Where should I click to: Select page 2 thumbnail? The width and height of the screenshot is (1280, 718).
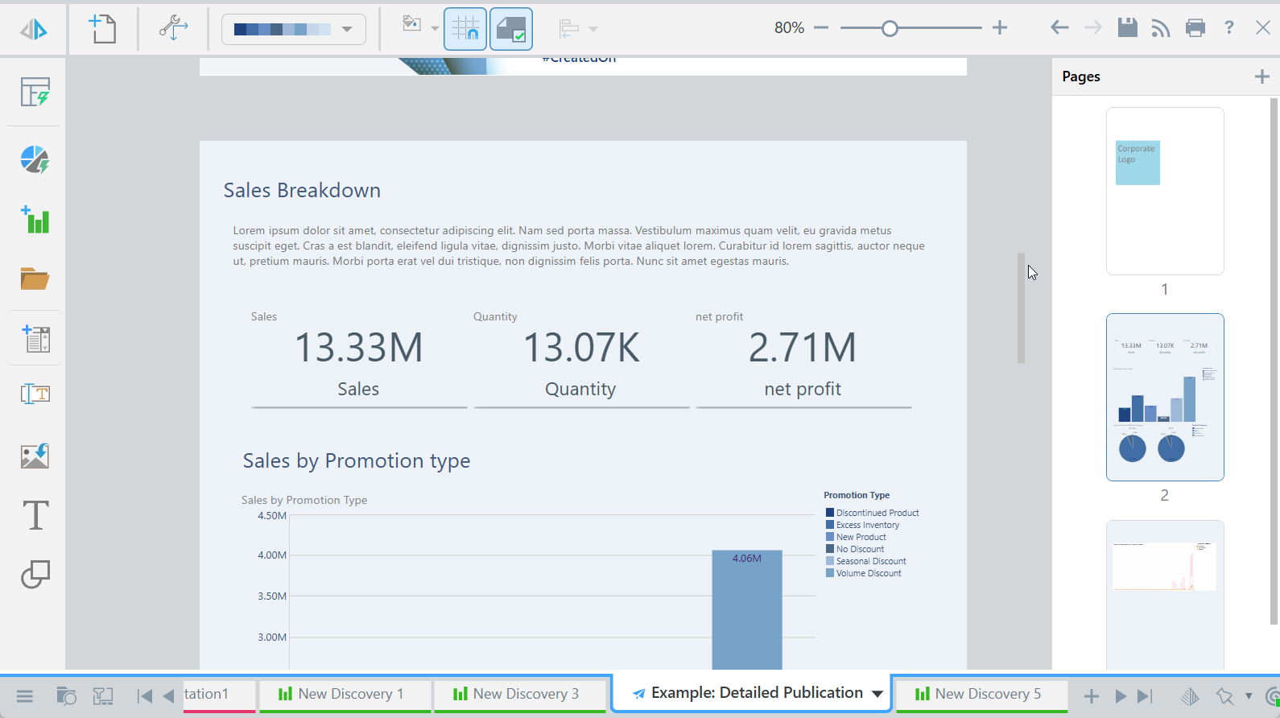point(1165,398)
